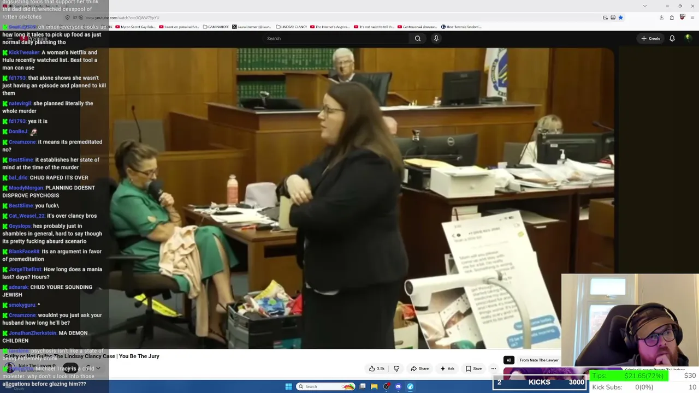Click chat username JonathanZherkstein

click(x=32, y=333)
